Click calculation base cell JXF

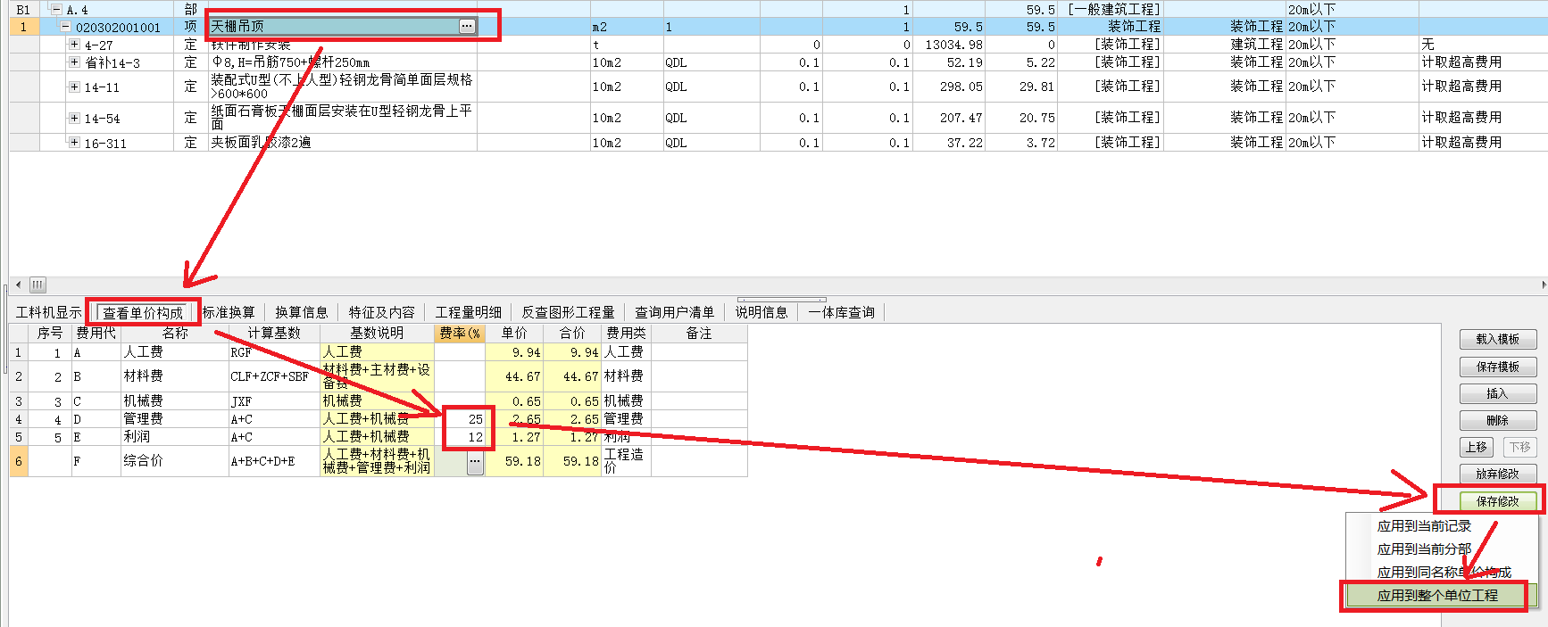pos(274,401)
